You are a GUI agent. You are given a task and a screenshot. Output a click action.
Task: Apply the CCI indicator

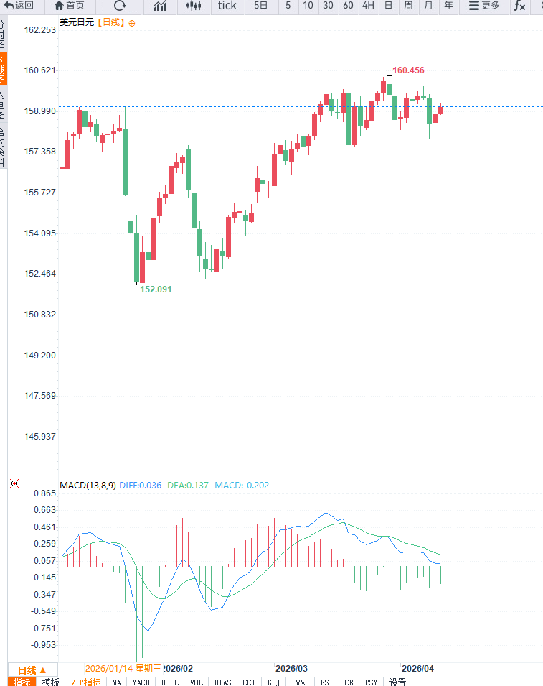pyautogui.click(x=250, y=682)
